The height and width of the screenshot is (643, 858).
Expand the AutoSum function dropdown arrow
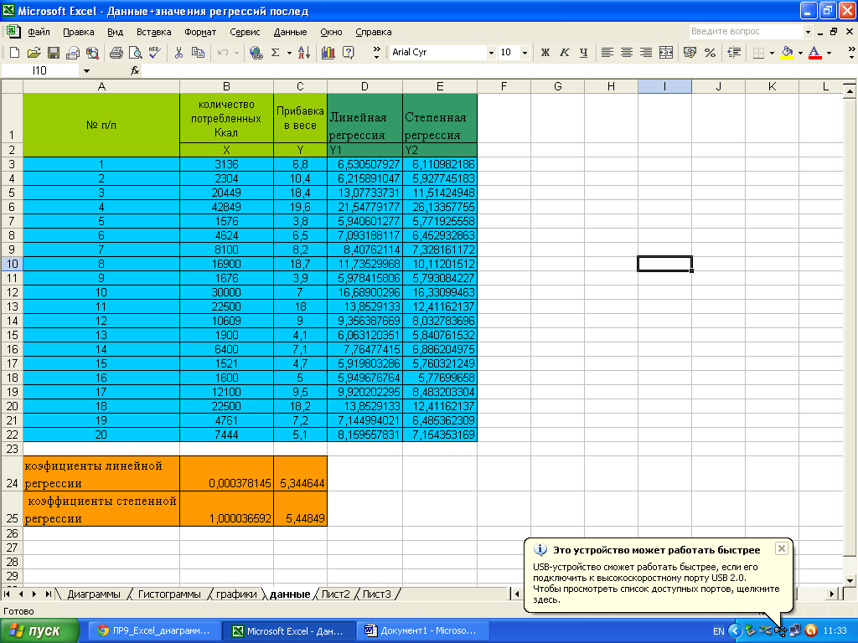pos(289,53)
